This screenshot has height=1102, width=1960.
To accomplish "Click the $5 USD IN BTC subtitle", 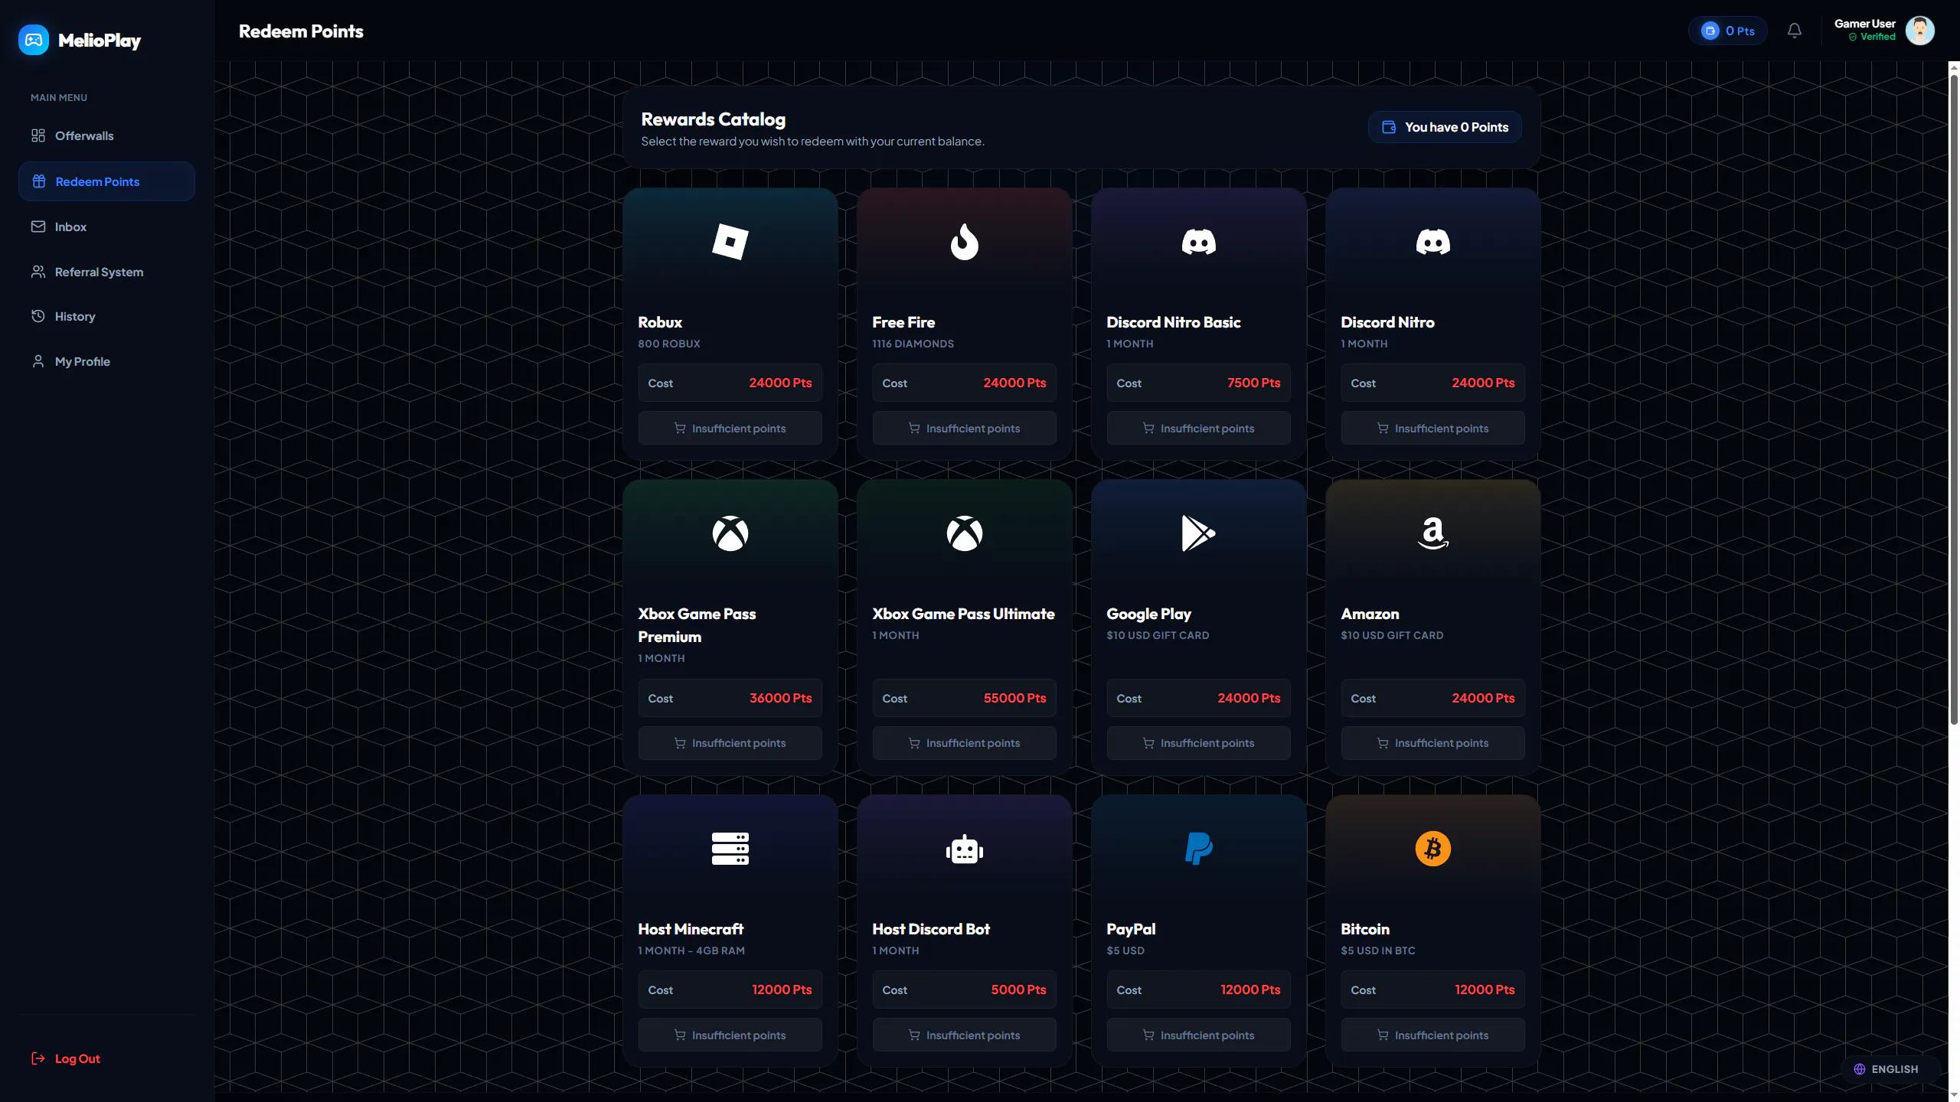I will coord(1377,950).
